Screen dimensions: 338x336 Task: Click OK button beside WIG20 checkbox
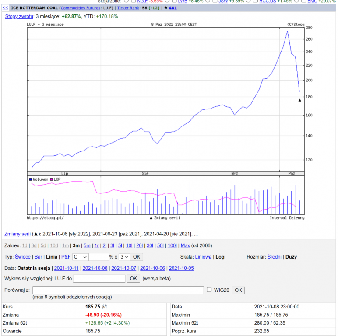pyautogui.click(x=238, y=290)
